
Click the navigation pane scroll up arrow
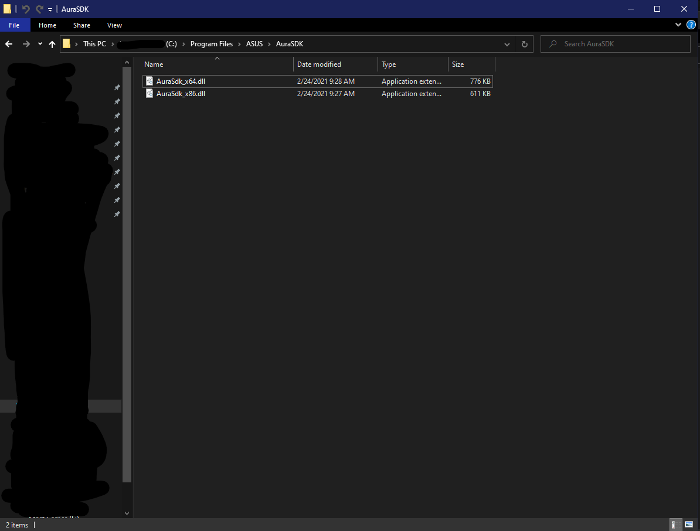point(127,63)
